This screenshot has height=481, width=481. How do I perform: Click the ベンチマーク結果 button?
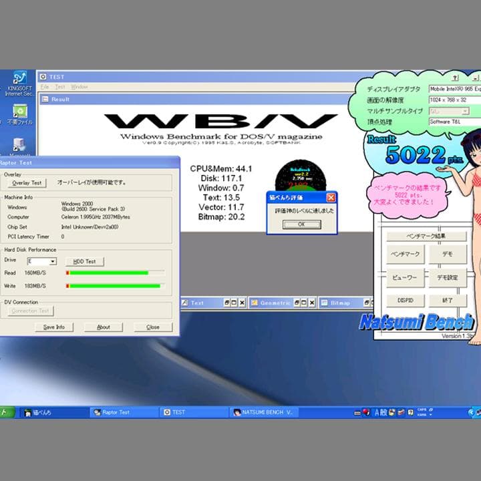426,236
